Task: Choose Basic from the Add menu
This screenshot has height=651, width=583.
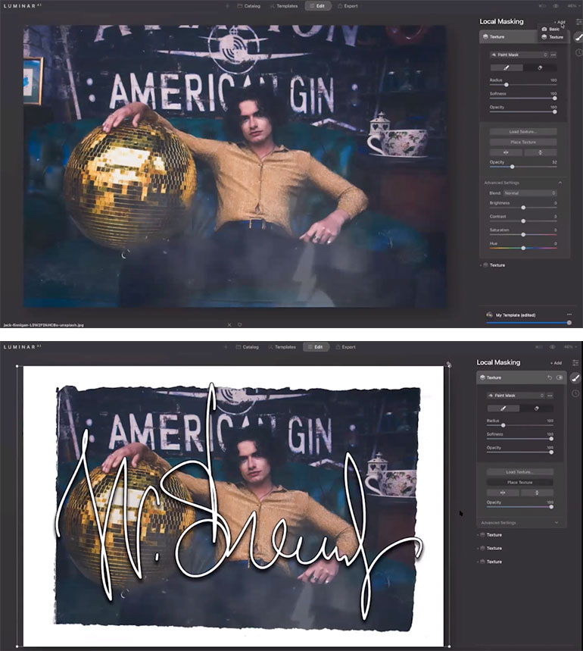Action: coord(553,29)
